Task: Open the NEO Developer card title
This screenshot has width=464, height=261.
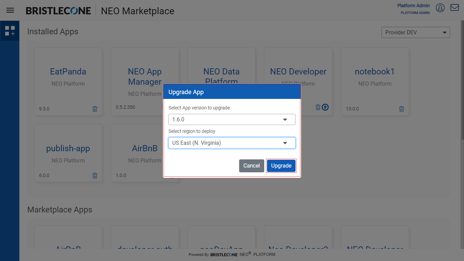Action: point(298,72)
